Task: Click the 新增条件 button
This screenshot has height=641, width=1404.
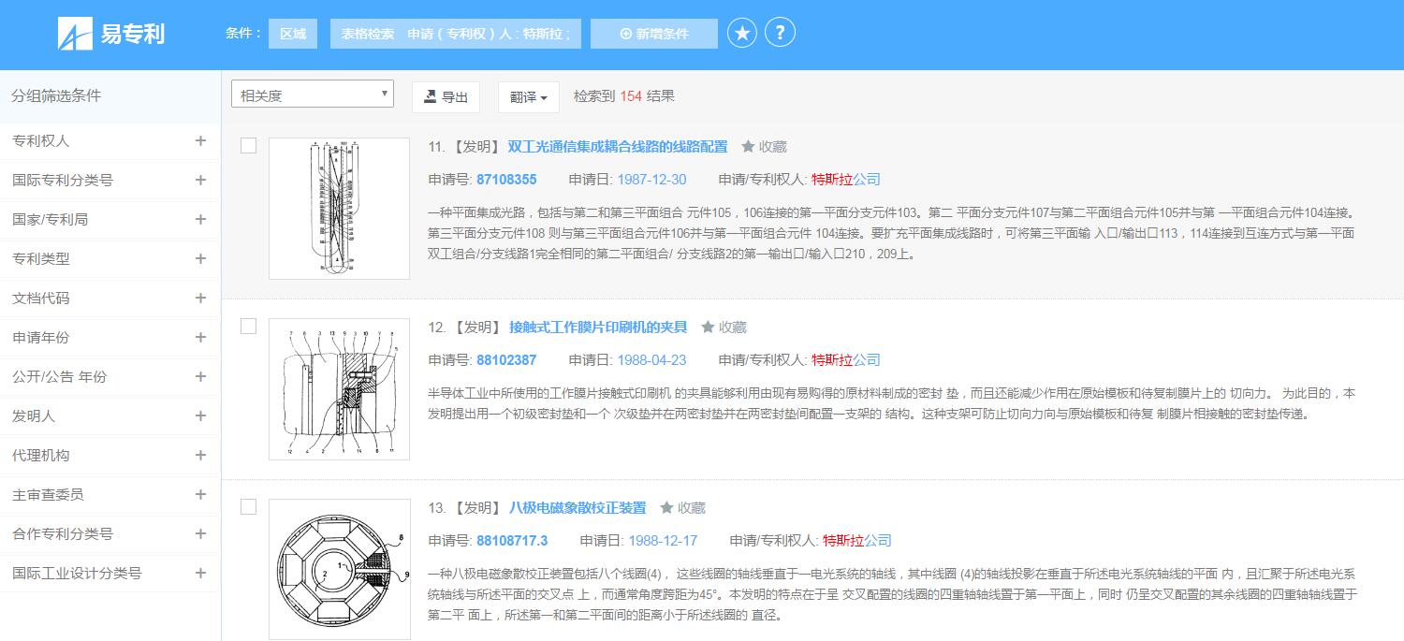Action: point(654,34)
